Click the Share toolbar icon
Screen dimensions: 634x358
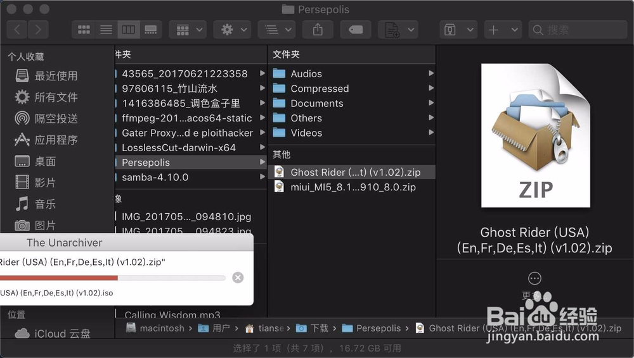coord(318,30)
